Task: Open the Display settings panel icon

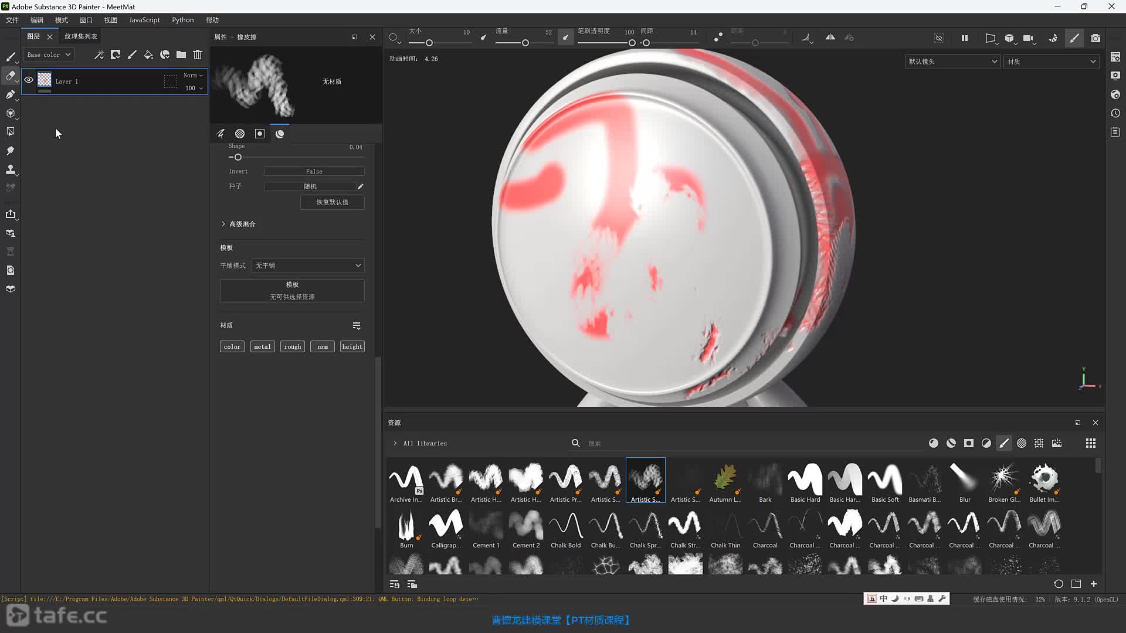Action: (1115, 76)
